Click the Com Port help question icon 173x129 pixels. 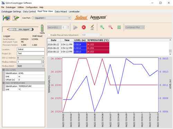[x=33, y=18]
